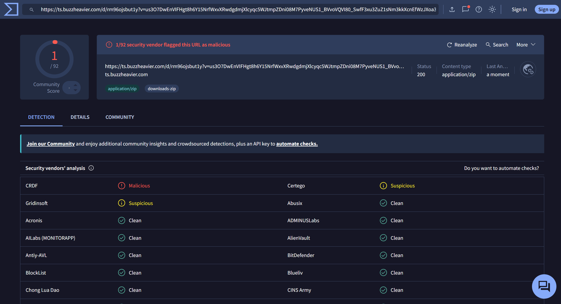Image resolution: width=561 pixels, height=304 pixels.
Task: Click Acronis clean checkmark icon
Action: coord(122,220)
